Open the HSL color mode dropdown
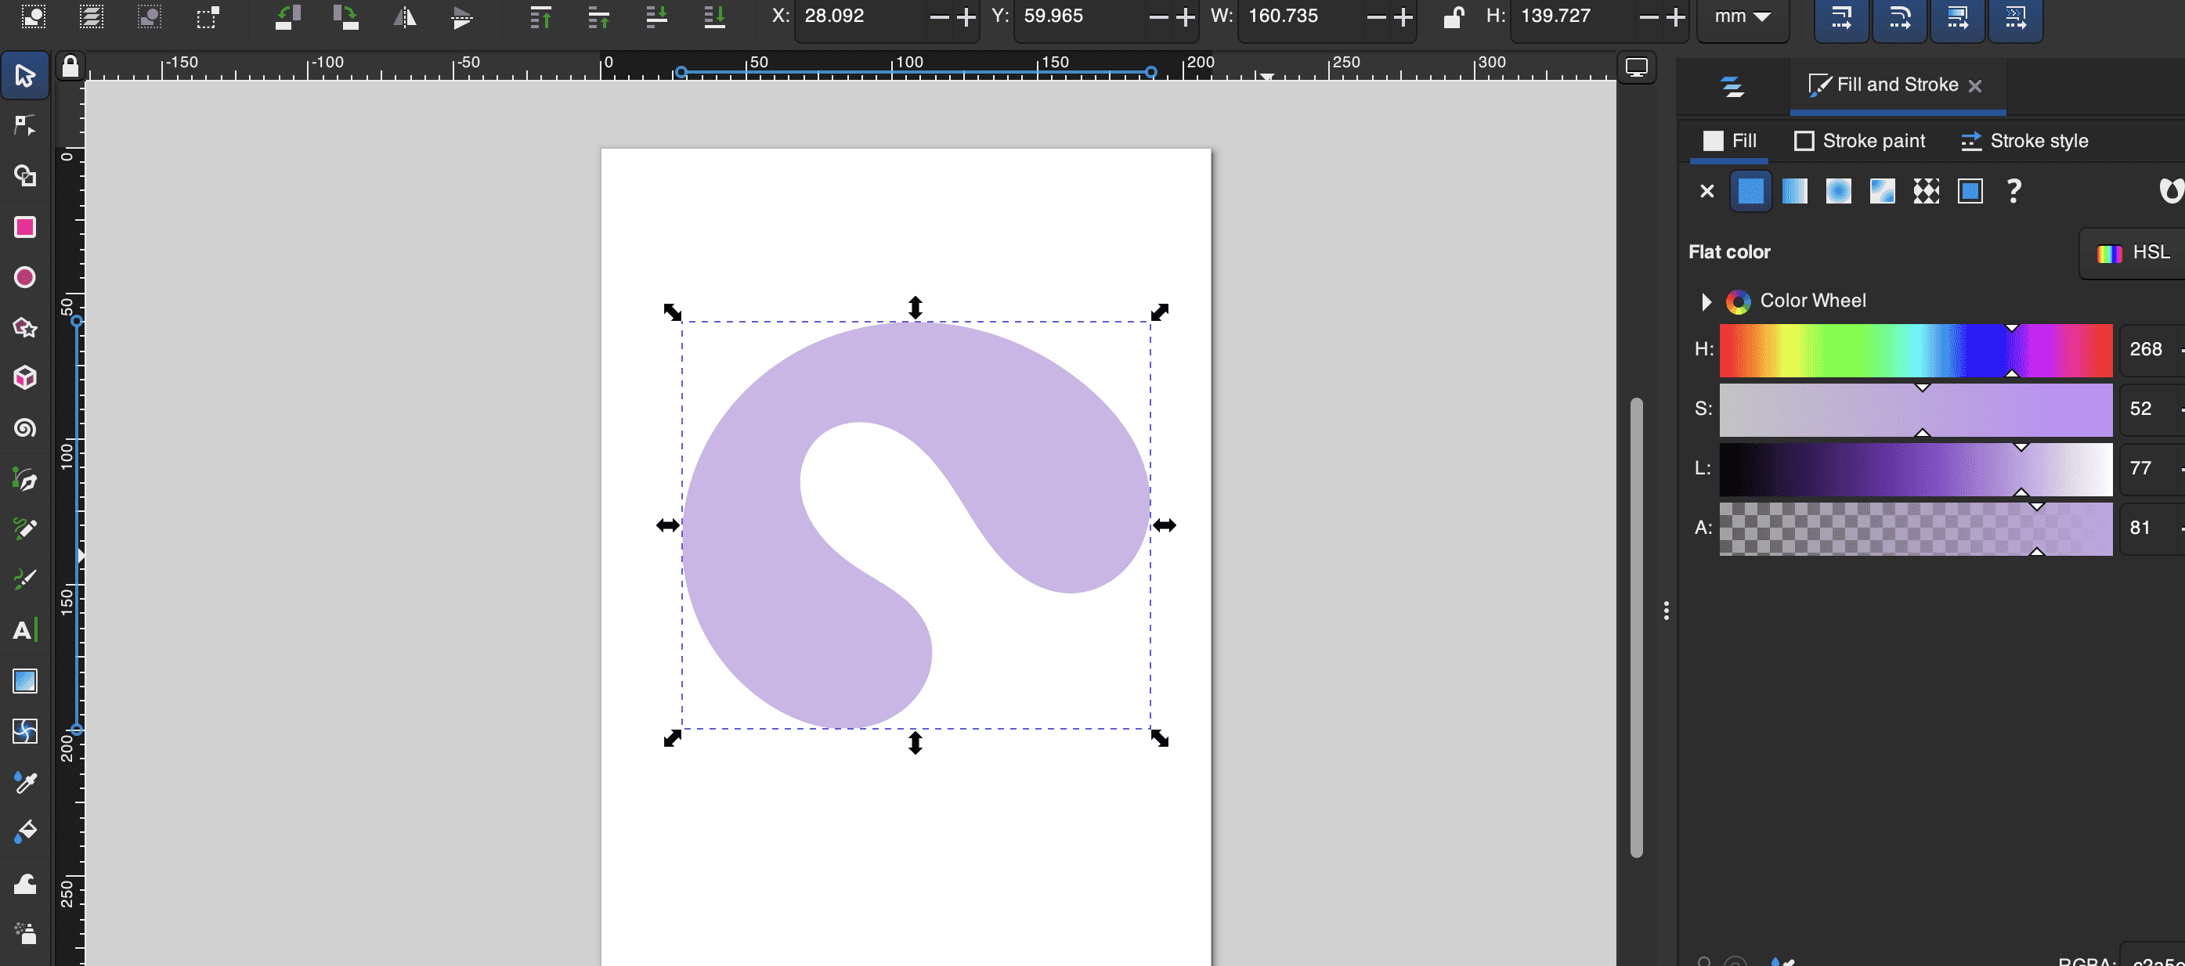The height and width of the screenshot is (966, 2185). point(2133,253)
